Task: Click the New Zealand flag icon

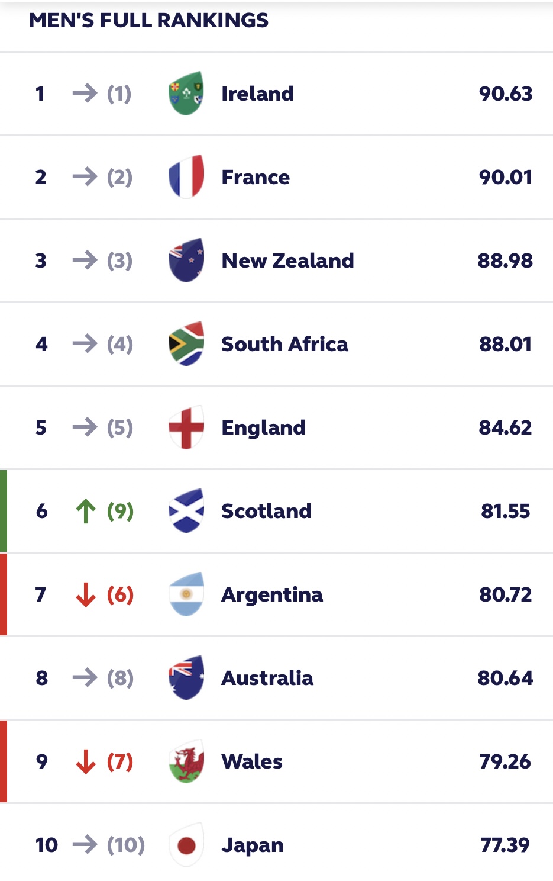Action: [x=186, y=261]
